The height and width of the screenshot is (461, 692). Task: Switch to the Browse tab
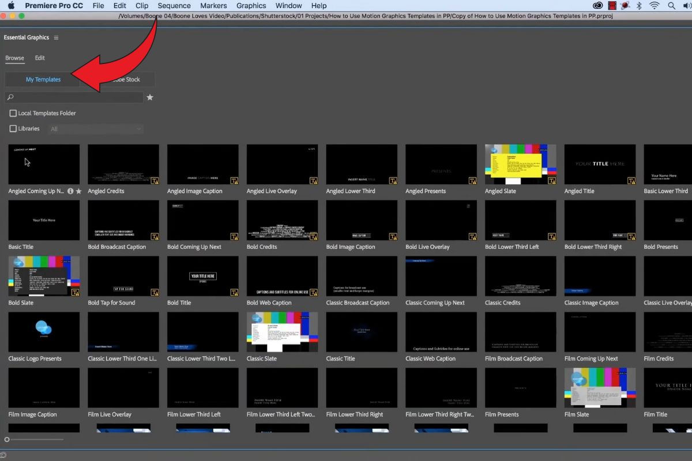[15, 58]
